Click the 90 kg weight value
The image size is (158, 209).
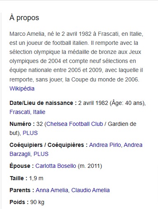[x=37, y=202]
